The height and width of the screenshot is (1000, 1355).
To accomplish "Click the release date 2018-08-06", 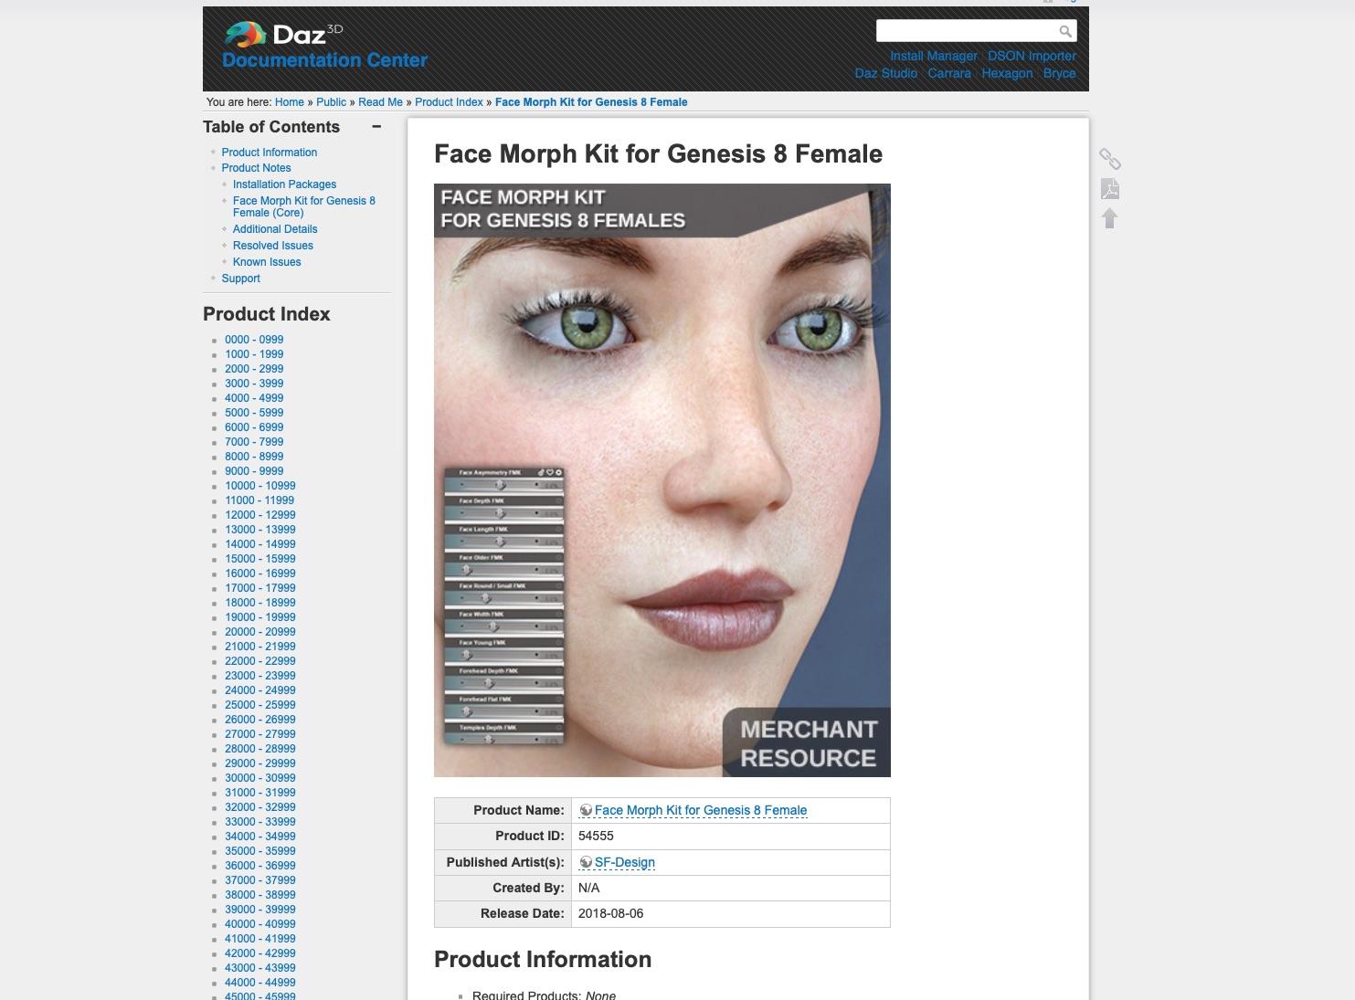I will click(610, 913).
